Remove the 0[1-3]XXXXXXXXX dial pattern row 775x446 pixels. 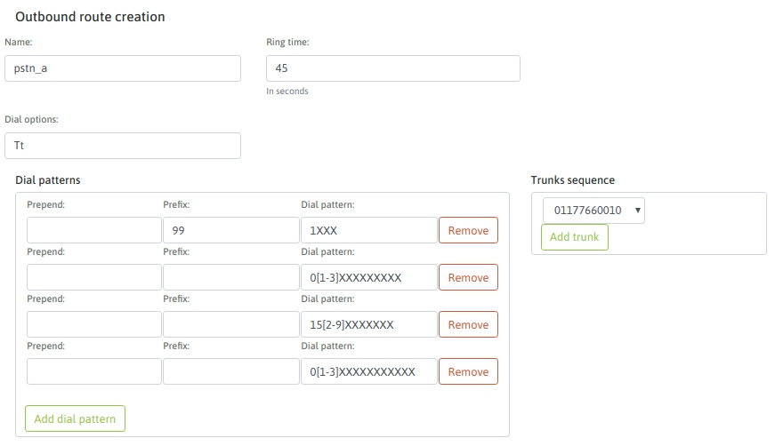point(468,278)
